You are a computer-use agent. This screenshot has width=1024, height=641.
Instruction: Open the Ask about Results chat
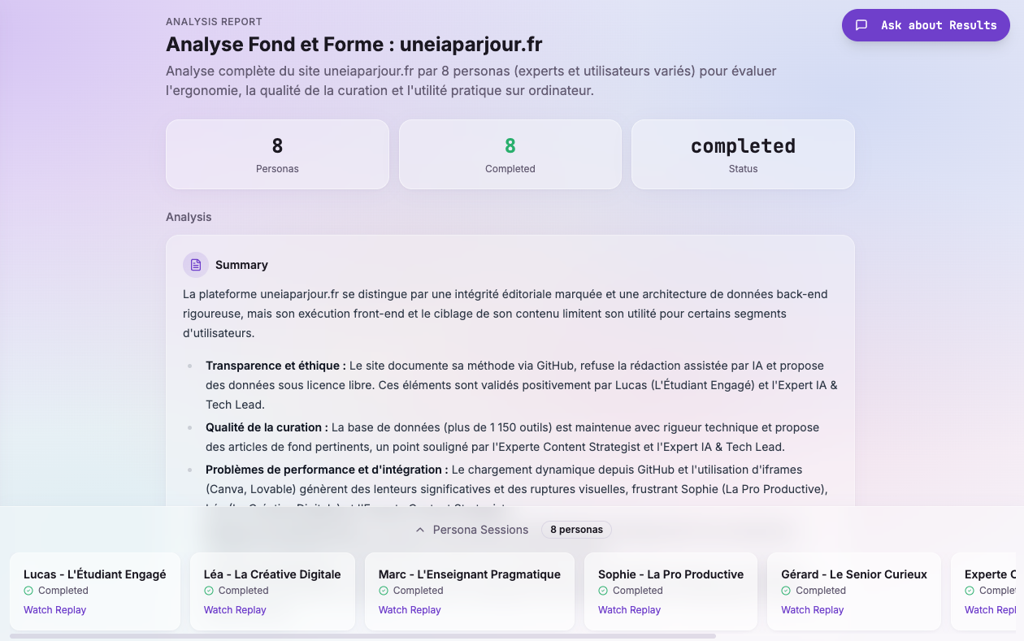coord(926,25)
